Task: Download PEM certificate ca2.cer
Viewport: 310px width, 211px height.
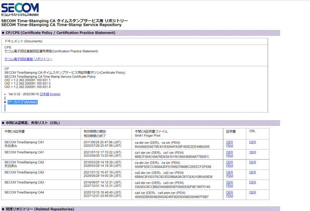Action: tap(229, 176)
